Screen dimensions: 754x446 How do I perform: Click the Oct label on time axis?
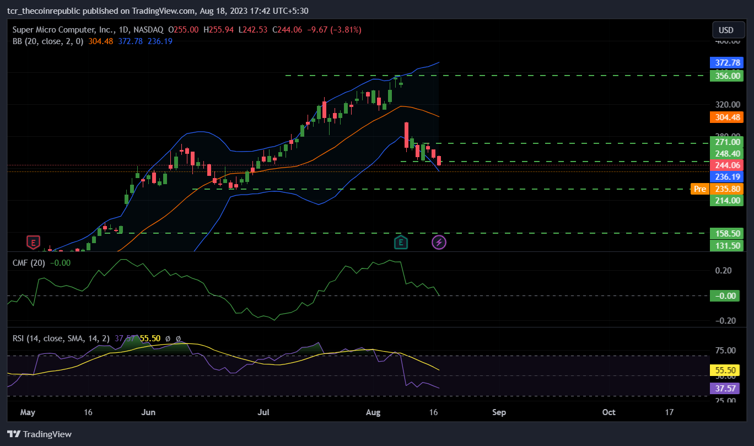click(609, 412)
